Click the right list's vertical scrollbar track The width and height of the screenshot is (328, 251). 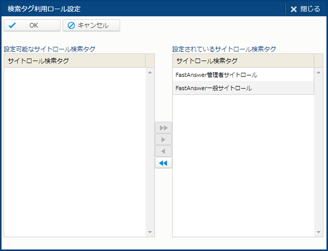point(318,153)
